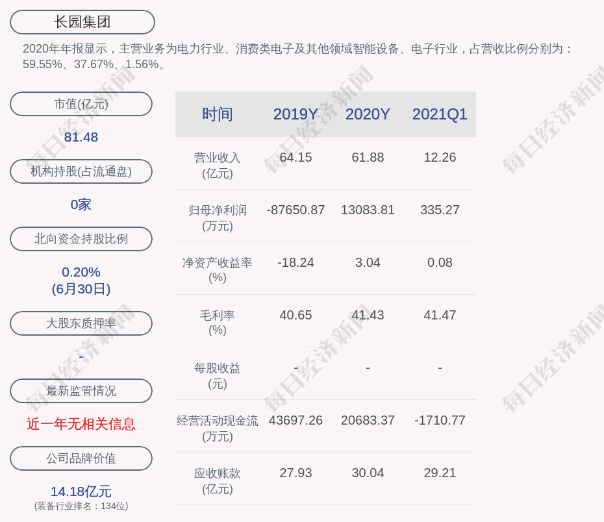Click the 时间 table header
This screenshot has width=604, height=522.
tap(217, 114)
